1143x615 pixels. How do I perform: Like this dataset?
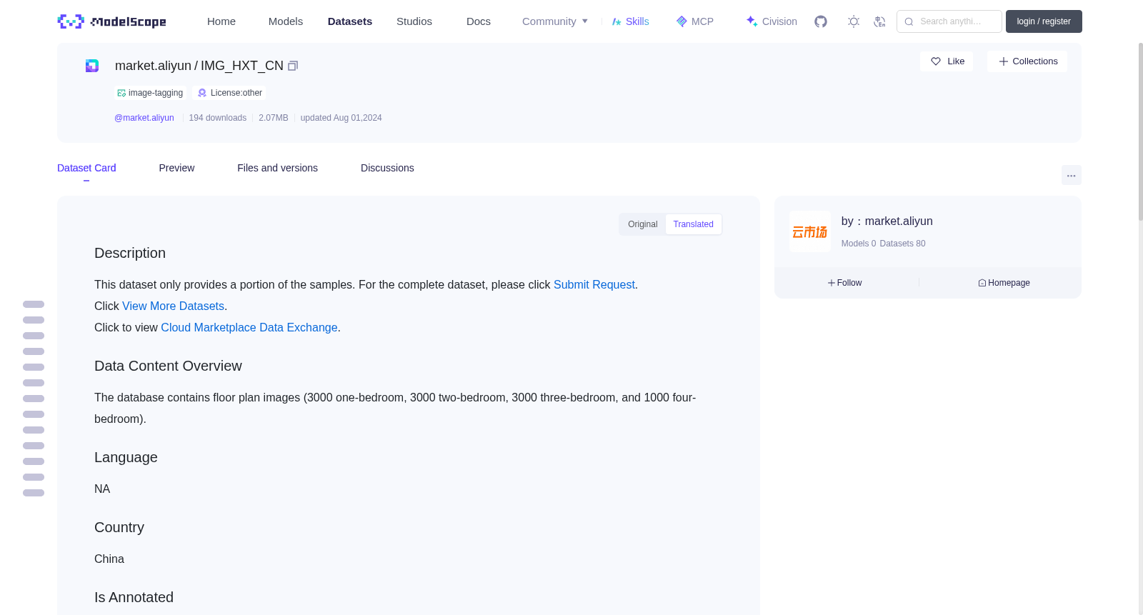pyautogui.click(x=947, y=61)
